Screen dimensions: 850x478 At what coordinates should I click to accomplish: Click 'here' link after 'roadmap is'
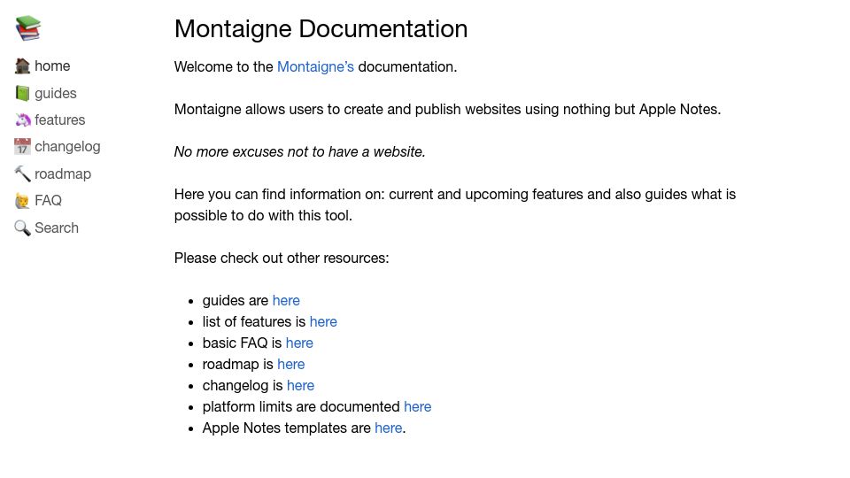291,364
